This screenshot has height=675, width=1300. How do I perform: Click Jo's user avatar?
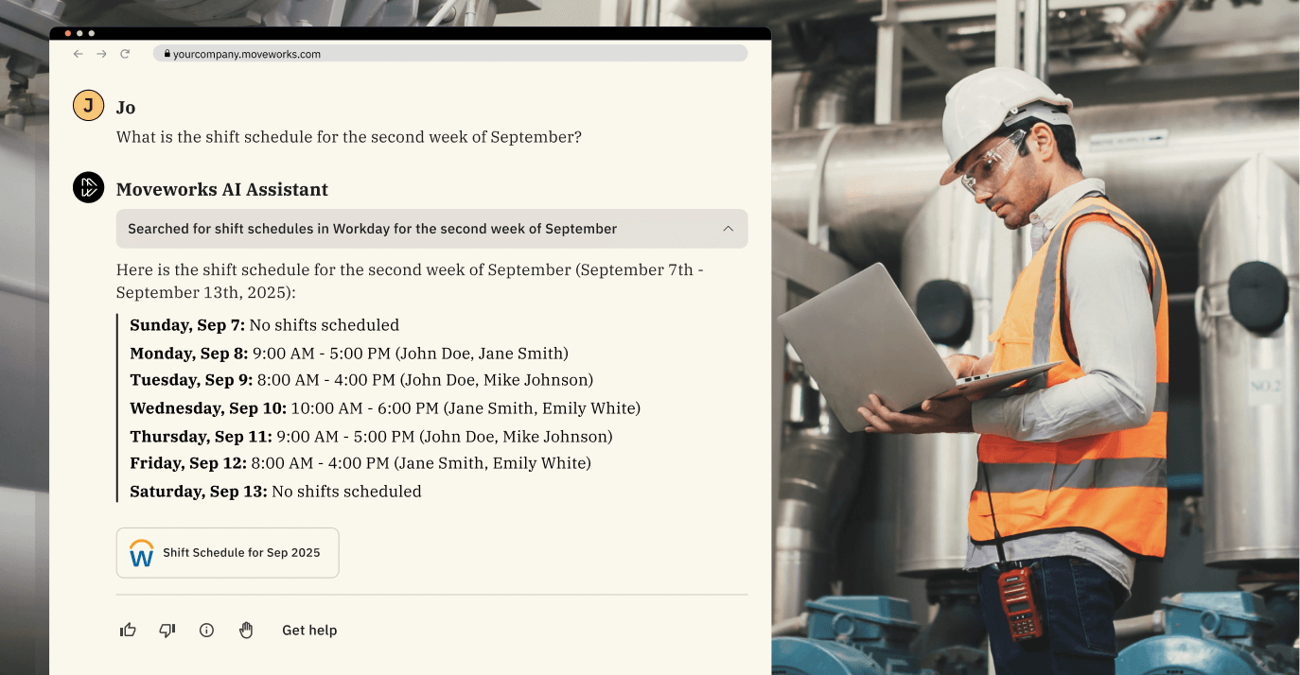[88, 106]
